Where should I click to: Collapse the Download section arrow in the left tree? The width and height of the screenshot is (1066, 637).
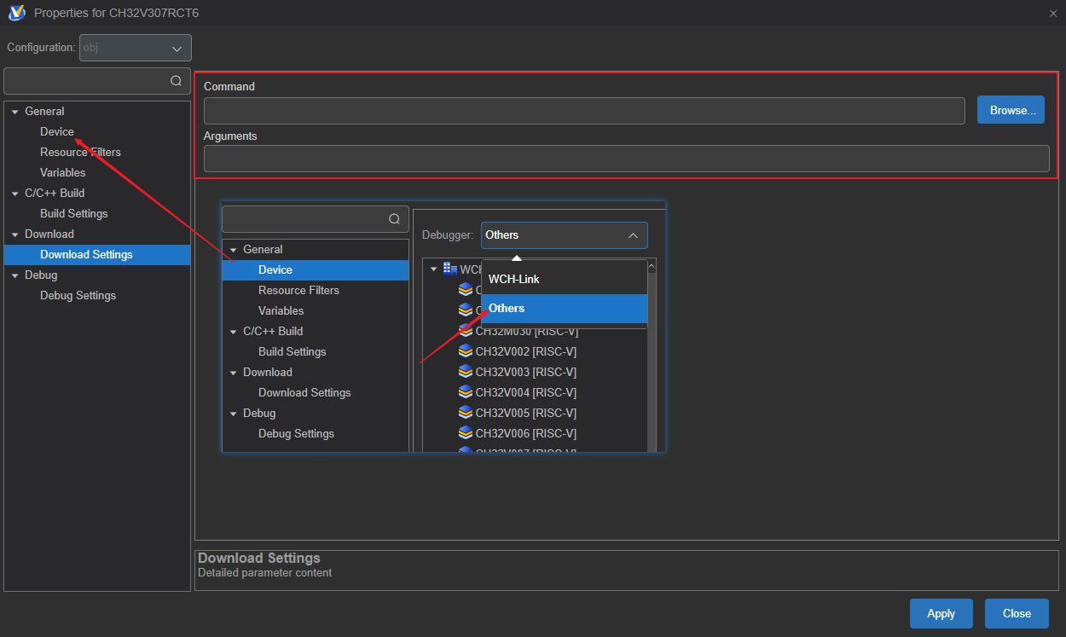point(14,235)
